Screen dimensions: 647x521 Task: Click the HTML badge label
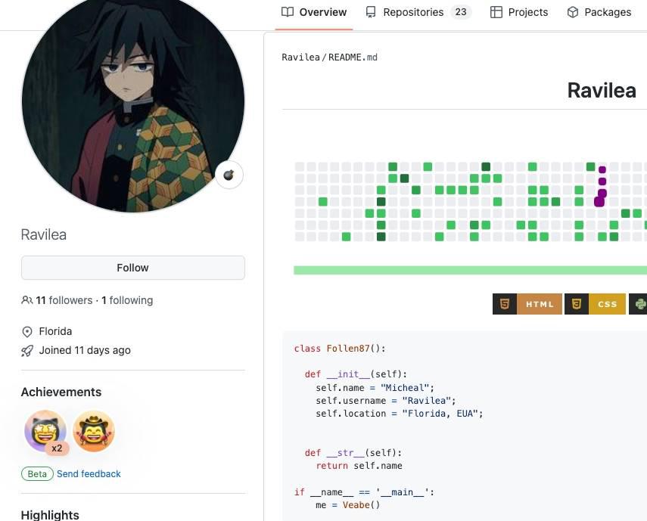[x=540, y=304]
